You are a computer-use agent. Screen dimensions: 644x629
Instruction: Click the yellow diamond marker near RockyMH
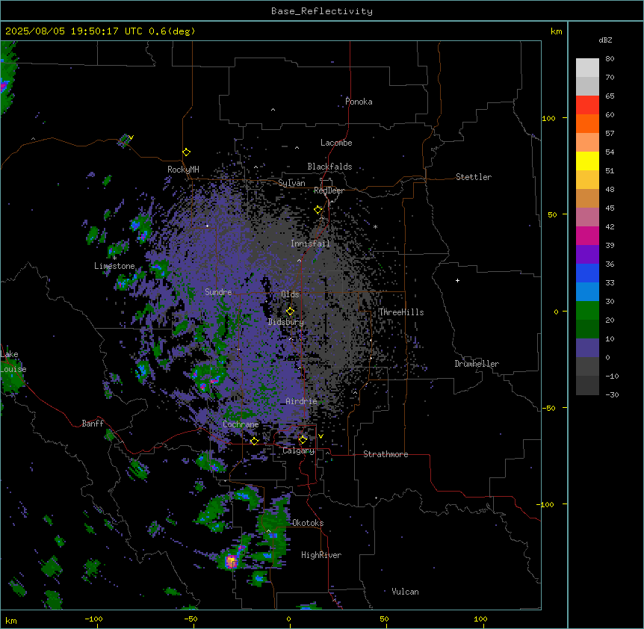(187, 152)
